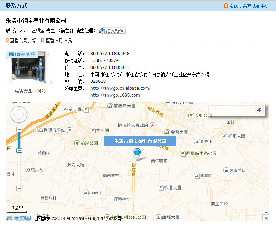The height and width of the screenshot is (228, 276).
Task: Open the 查看信用状况 link
Action: pyautogui.click(x=58, y=40)
